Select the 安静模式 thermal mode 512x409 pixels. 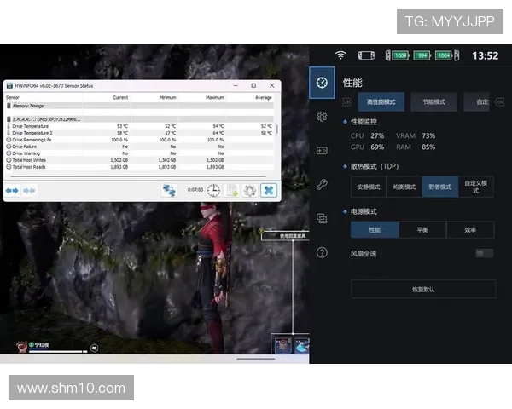(369, 187)
